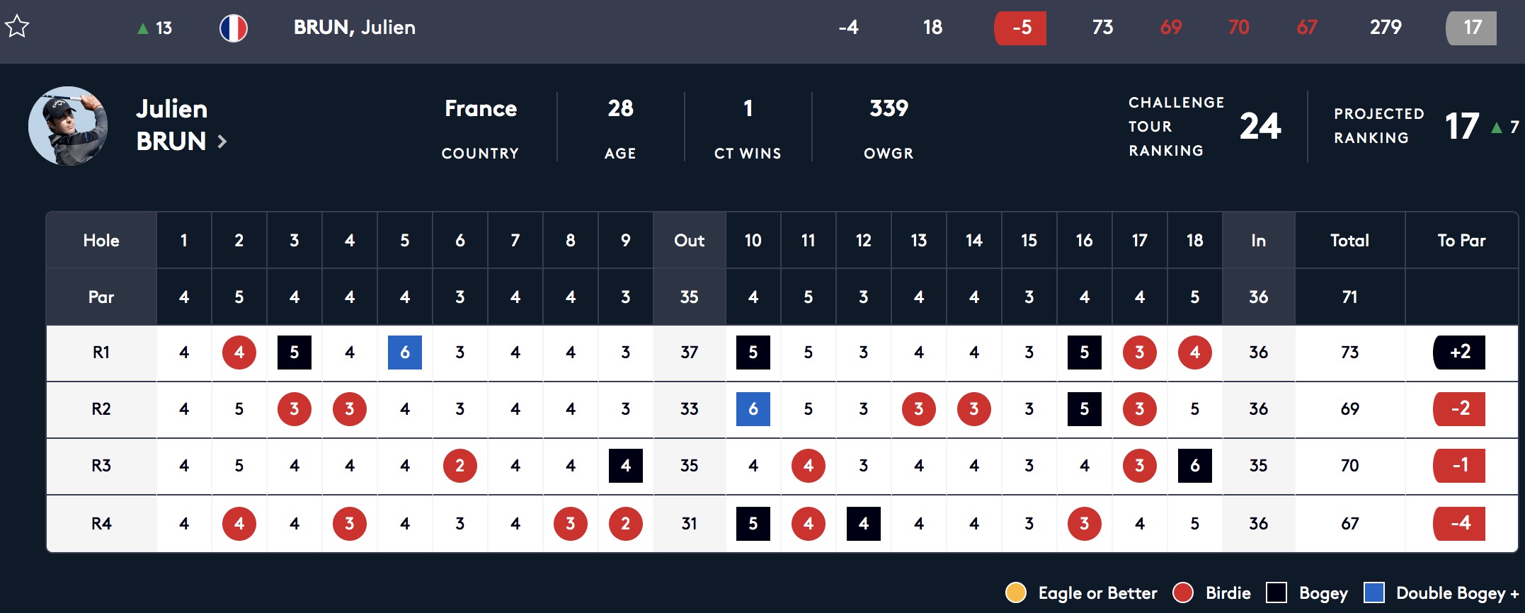This screenshot has height=613, width=1525.
Task: Click the R1 +2 to-par badge
Action: point(1459,353)
